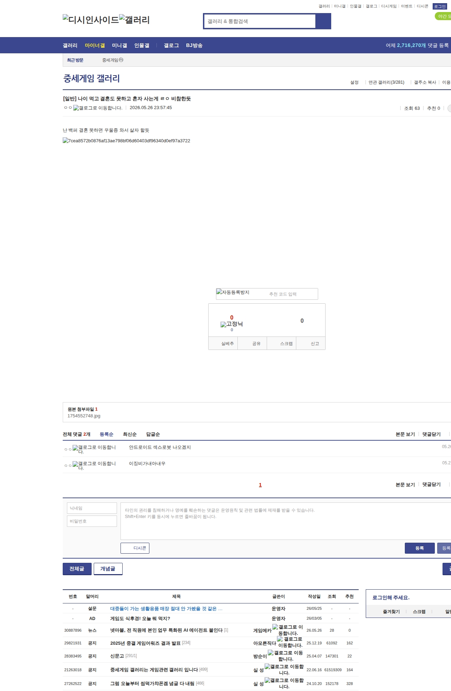Screen dimensions: 451x691
Task: Expand 연관 갤러리(3/281) list
Action: click(386, 82)
